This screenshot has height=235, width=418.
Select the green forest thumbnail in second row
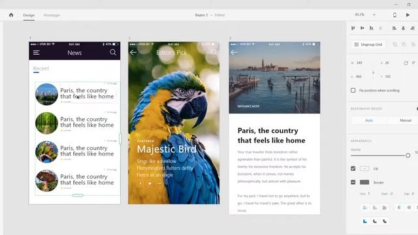[x=46, y=123]
